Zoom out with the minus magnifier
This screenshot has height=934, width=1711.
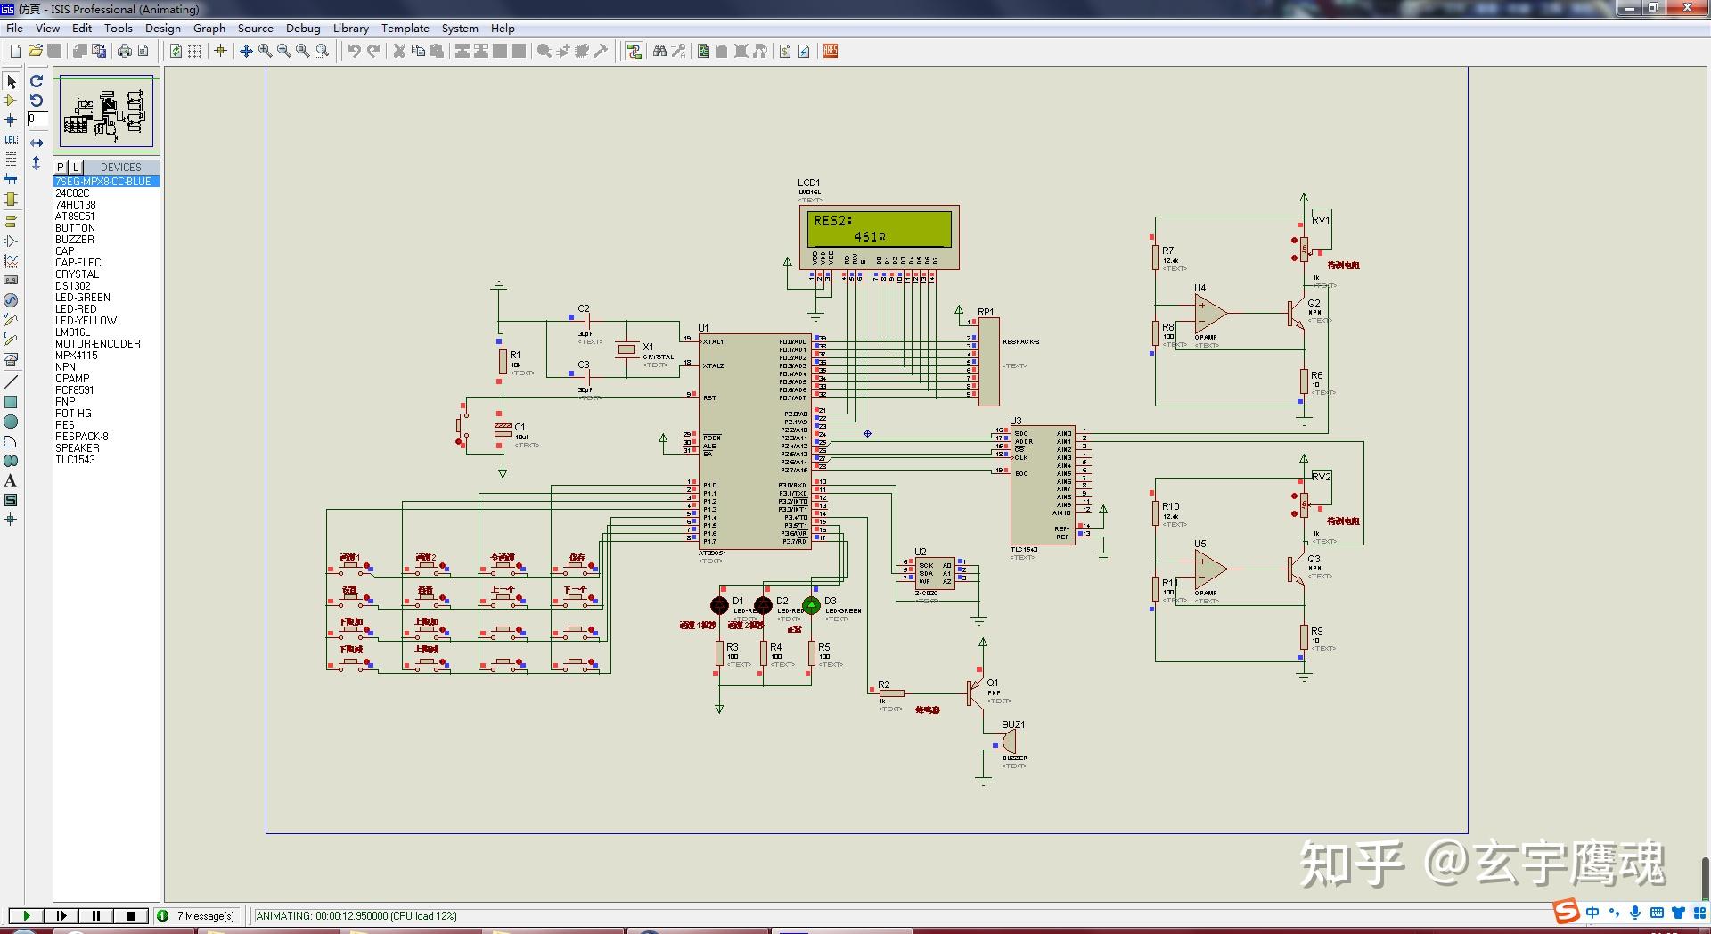[x=283, y=51]
